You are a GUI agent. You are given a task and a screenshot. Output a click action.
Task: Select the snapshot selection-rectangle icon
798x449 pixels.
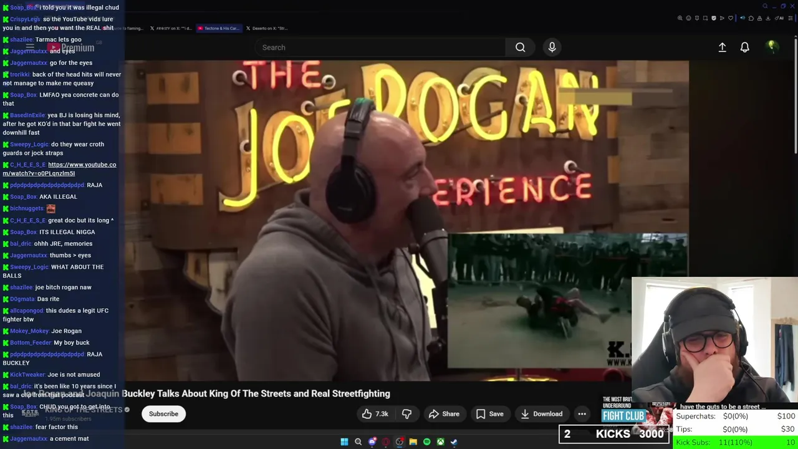[705, 18]
